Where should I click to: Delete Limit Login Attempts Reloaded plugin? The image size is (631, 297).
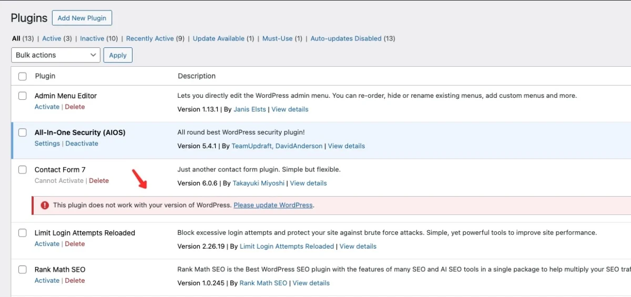point(75,243)
